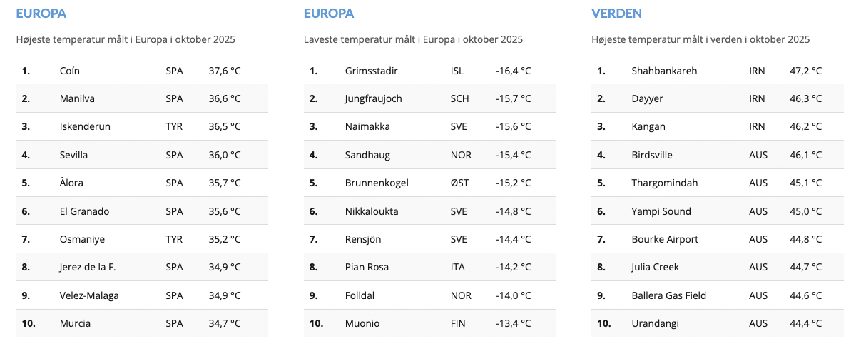Select the Bourke Airport row
This screenshot has width=856, height=339.
665,239
